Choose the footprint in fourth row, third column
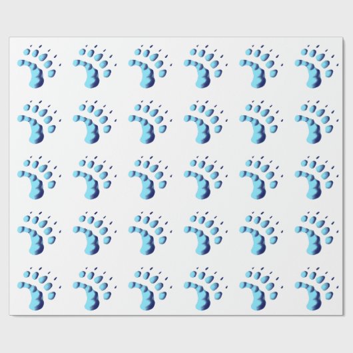 [150, 233]
